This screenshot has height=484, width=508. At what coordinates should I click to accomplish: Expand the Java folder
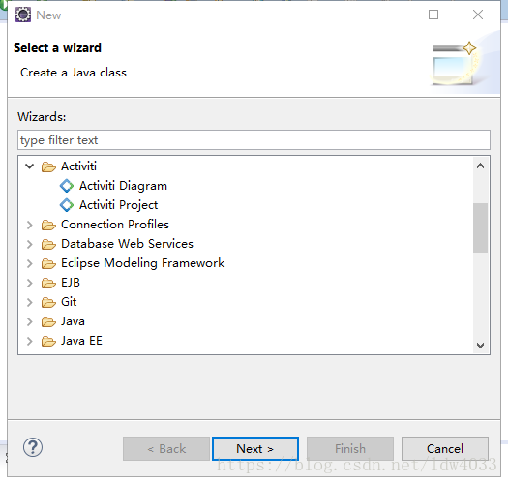(x=29, y=321)
